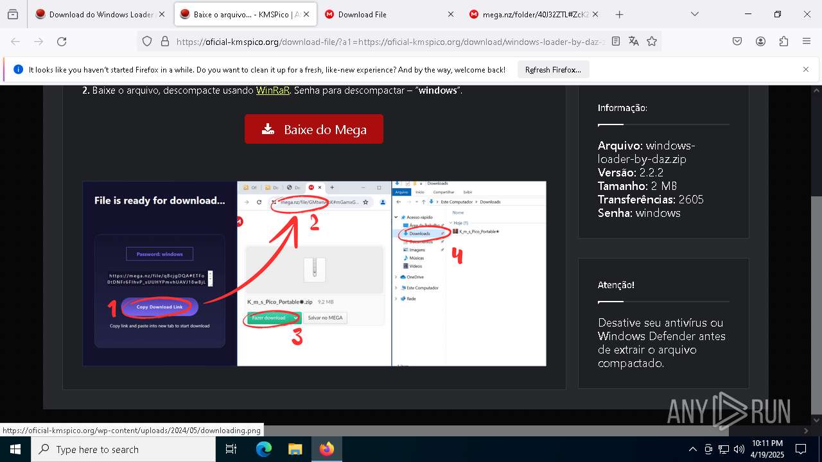This screenshot has width=822, height=462.
Task: Click the Informação heading
Action: click(x=622, y=108)
